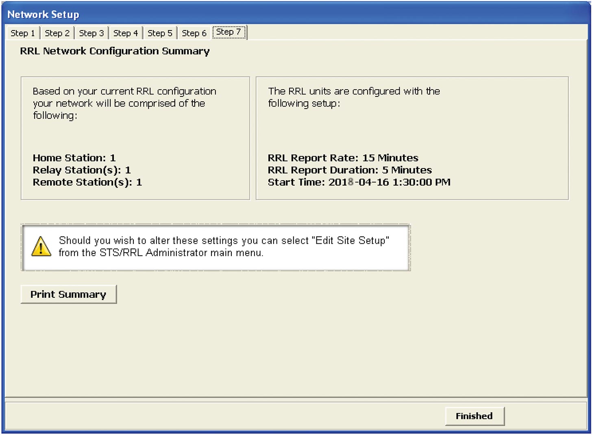Click the RRL units configuration panel
This screenshot has height=435, width=592.
tap(412, 138)
